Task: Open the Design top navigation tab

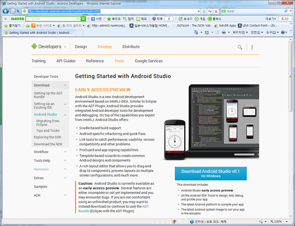Action: [x=81, y=46]
